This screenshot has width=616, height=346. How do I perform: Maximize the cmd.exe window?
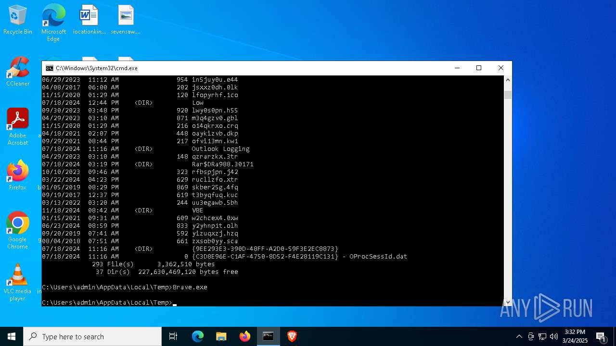[x=479, y=68]
